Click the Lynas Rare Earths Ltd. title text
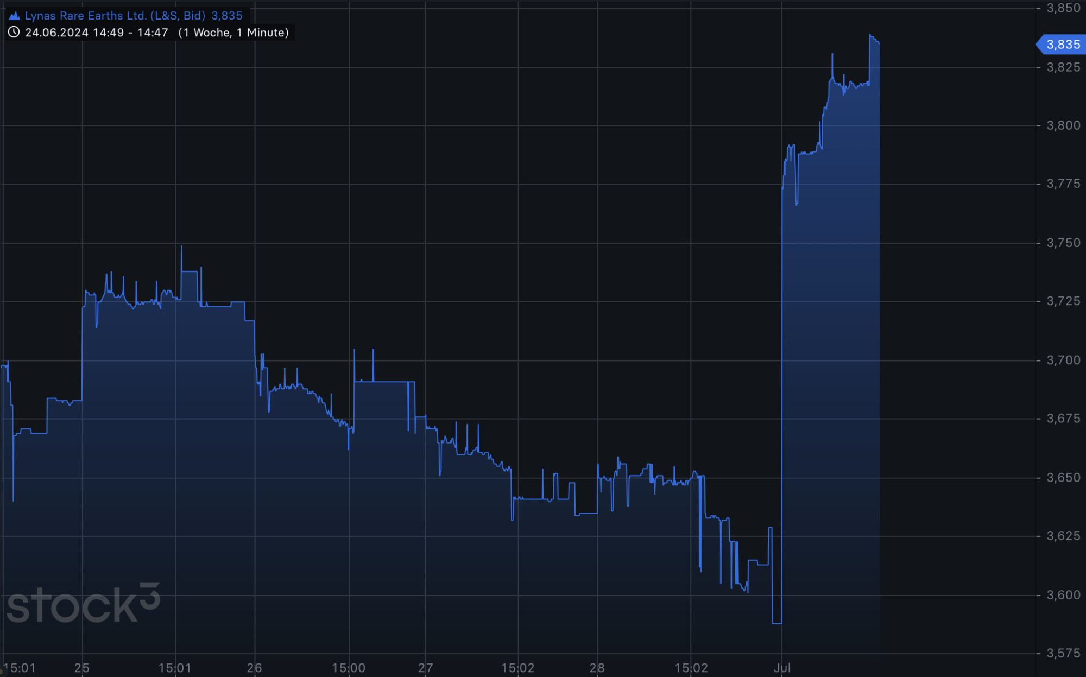 pos(115,16)
